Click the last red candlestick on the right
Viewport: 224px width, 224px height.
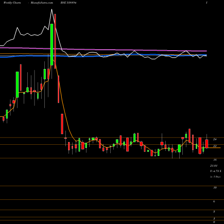[207, 144]
